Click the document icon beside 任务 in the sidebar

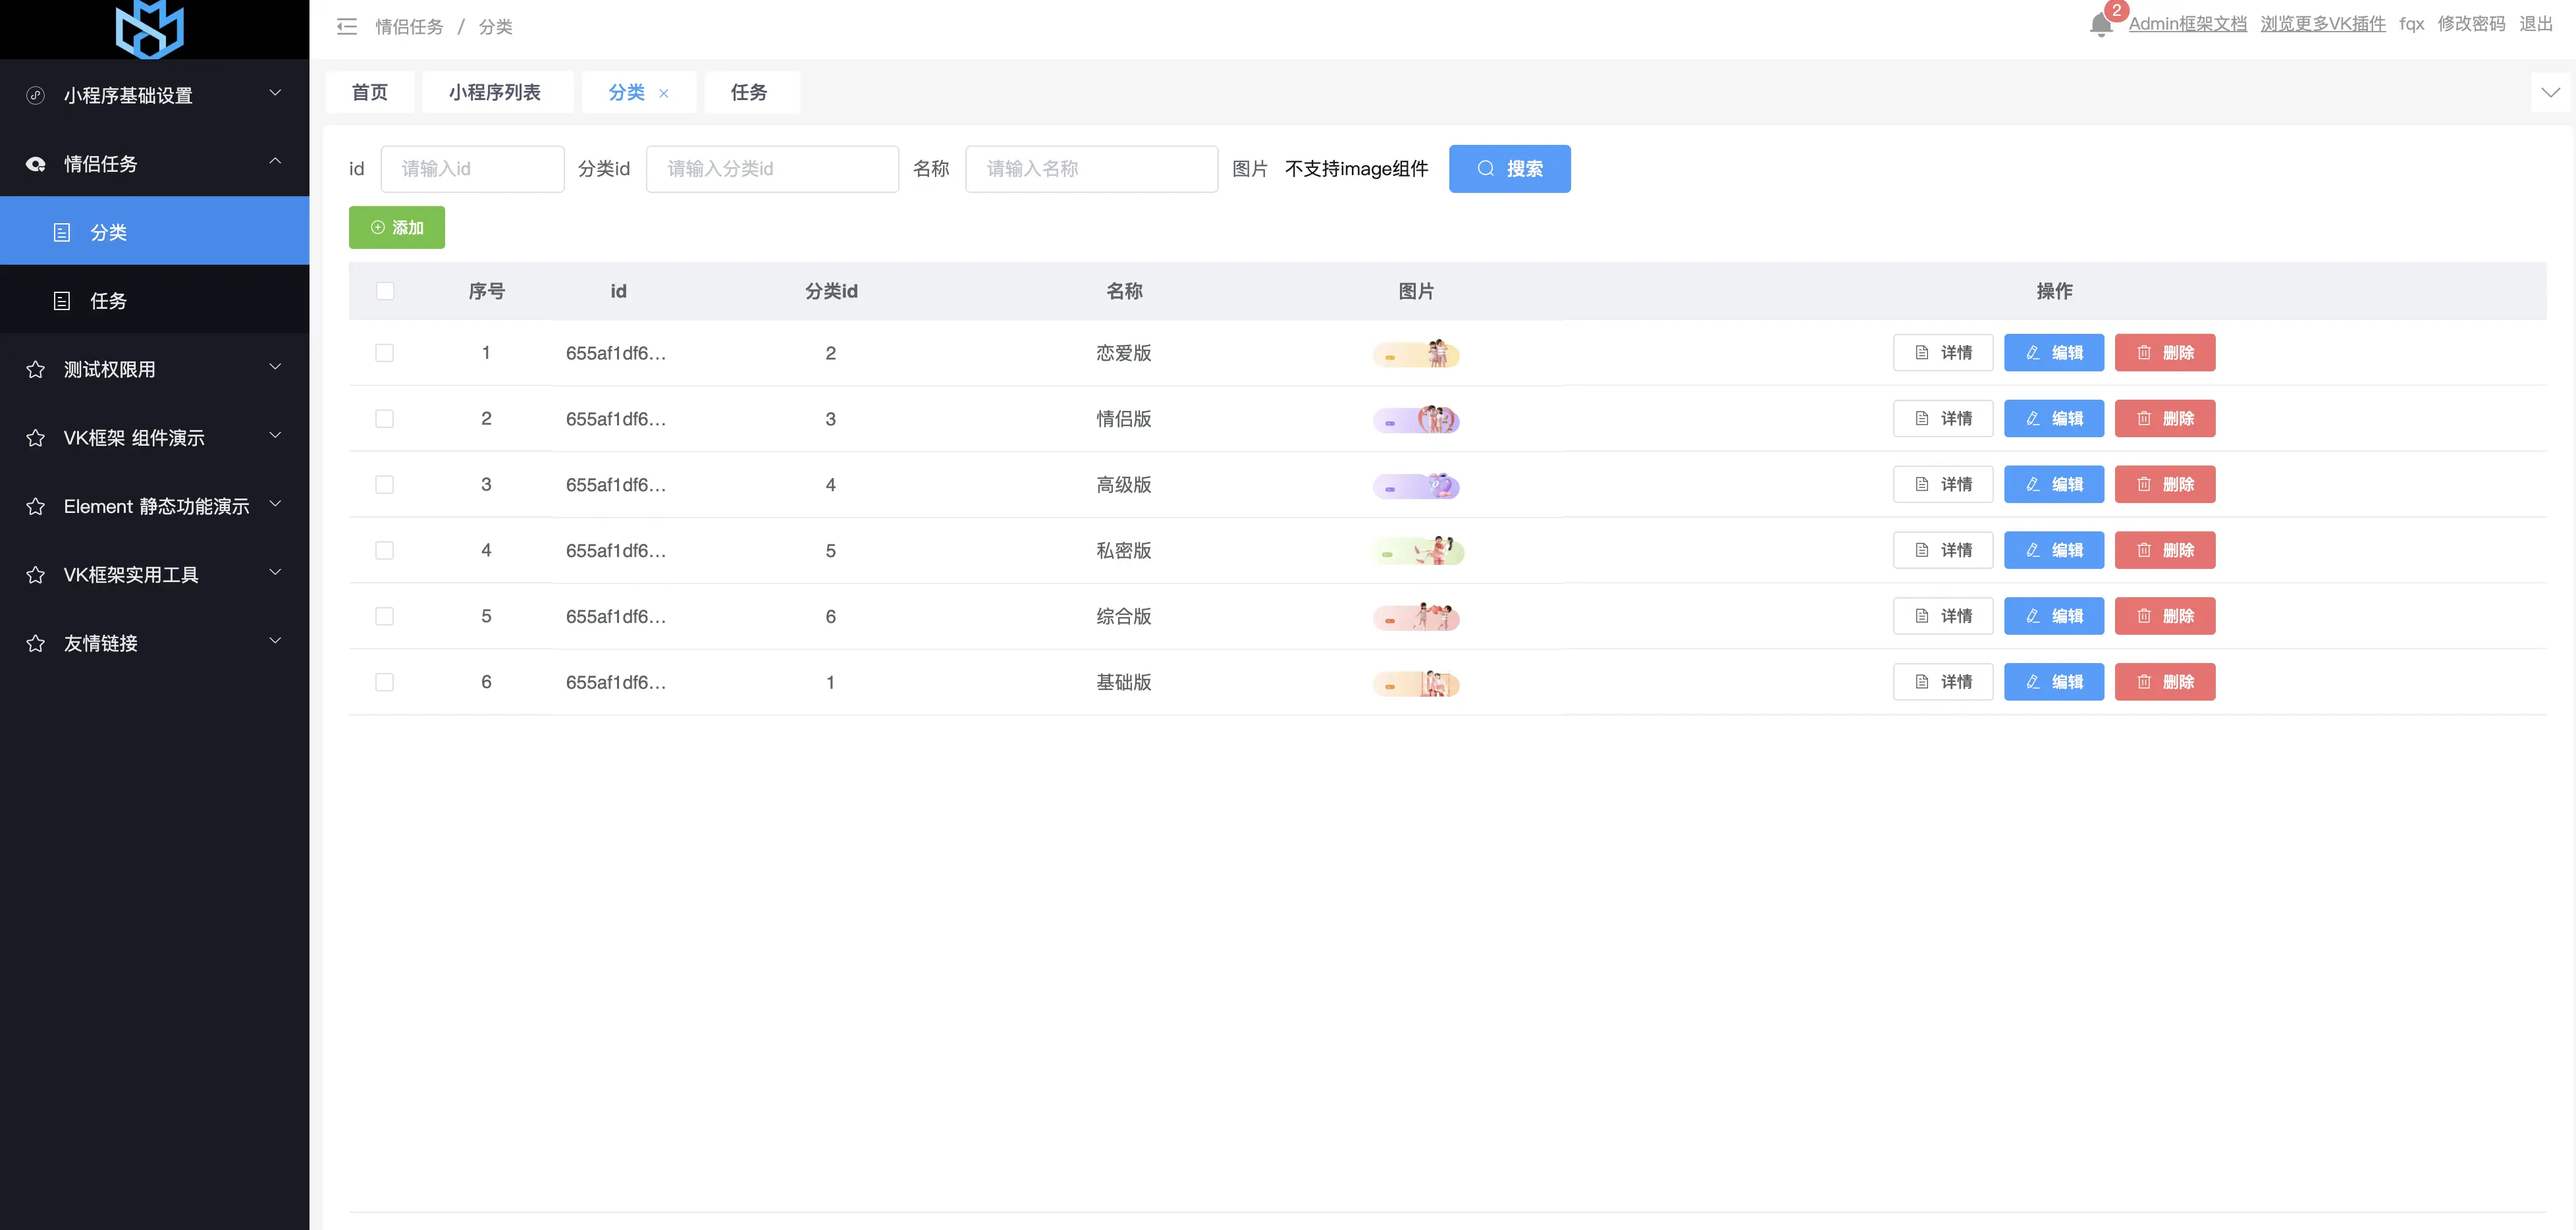coord(62,301)
